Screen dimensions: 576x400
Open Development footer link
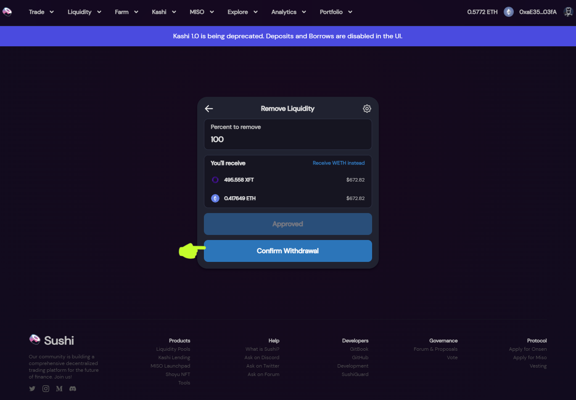tap(353, 366)
